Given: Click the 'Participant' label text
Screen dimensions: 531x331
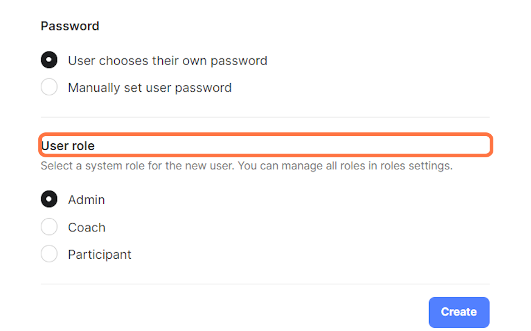Looking at the screenshot, I should click(x=100, y=254).
